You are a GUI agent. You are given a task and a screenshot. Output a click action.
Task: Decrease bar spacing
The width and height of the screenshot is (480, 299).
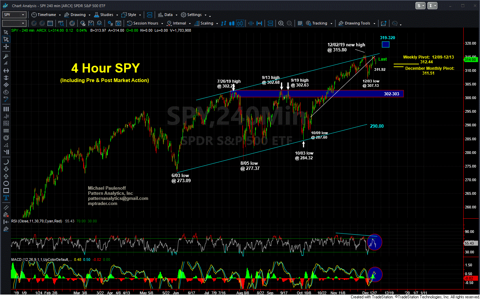tap(251, 23)
